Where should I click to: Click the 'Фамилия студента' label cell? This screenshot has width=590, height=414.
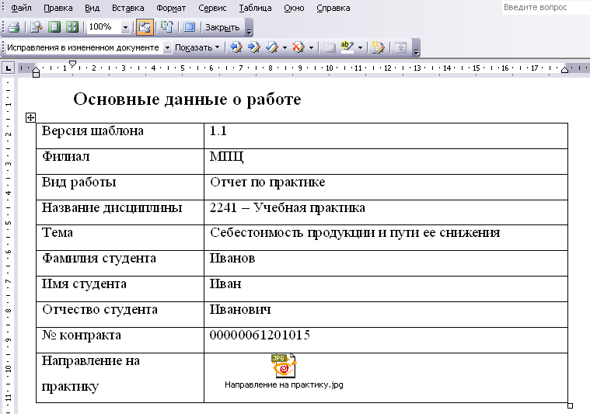tap(120, 263)
